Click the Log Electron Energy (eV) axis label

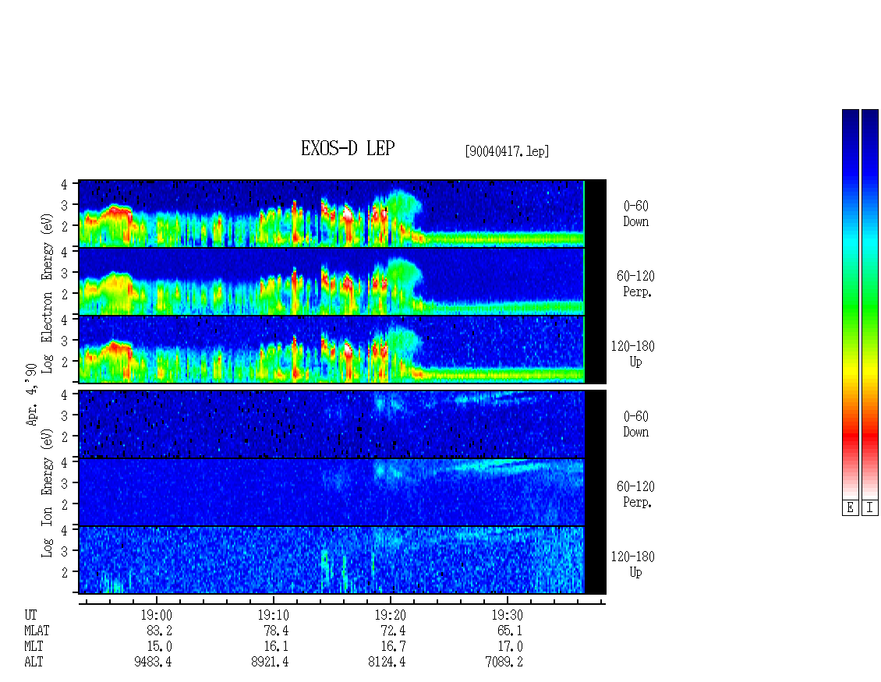coord(47,293)
